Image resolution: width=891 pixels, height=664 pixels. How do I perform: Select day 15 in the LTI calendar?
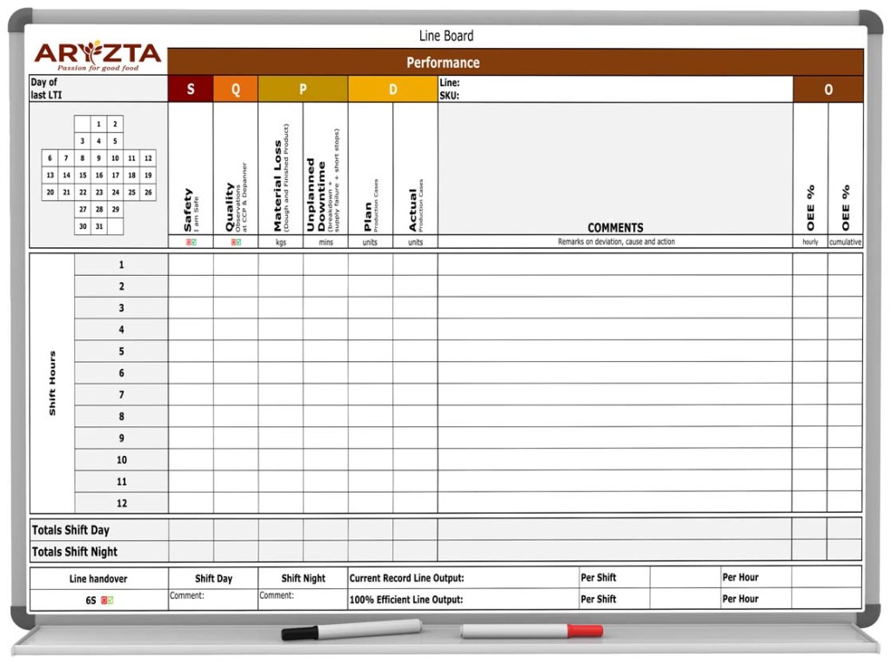tap(83, 175)
